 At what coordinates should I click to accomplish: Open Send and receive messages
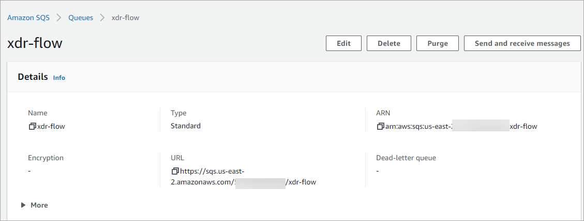(522, 43)
